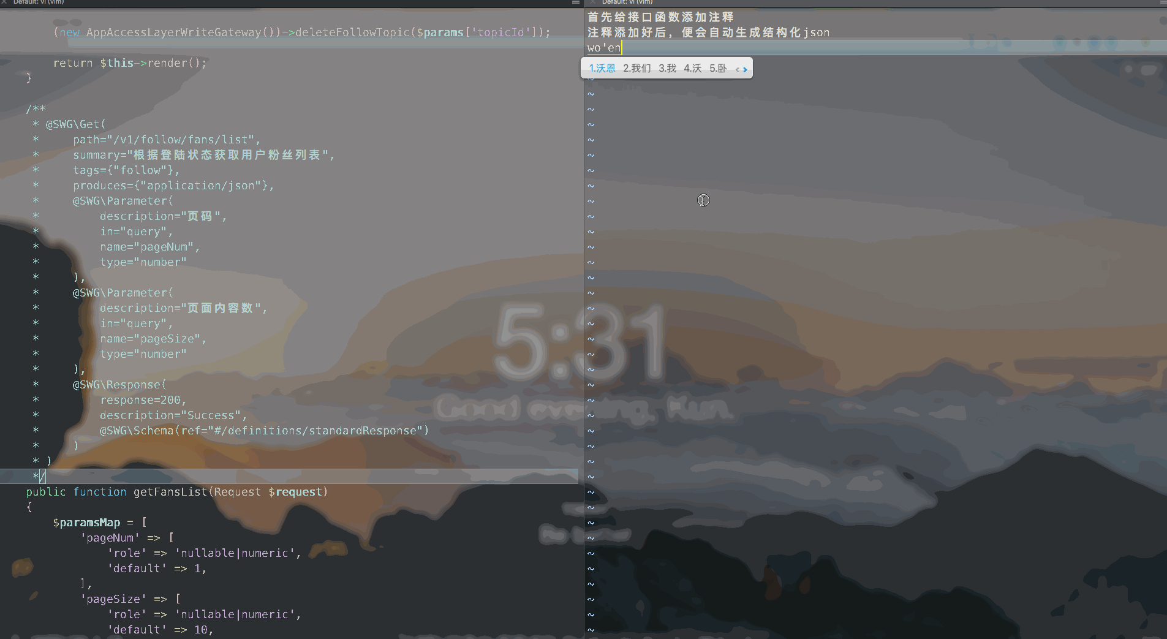Click name="pageNum" line
The image size is (1167, 639).
150,247
